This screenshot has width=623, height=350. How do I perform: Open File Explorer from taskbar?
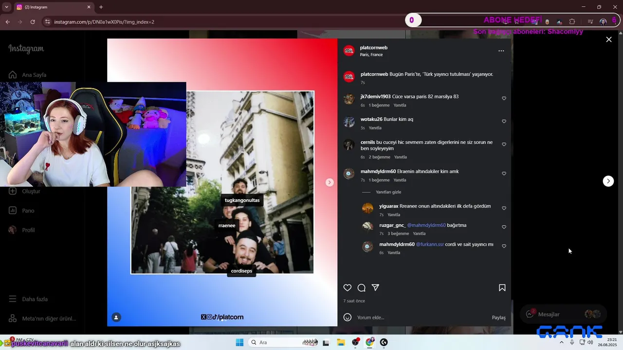[x=341, y=342]
